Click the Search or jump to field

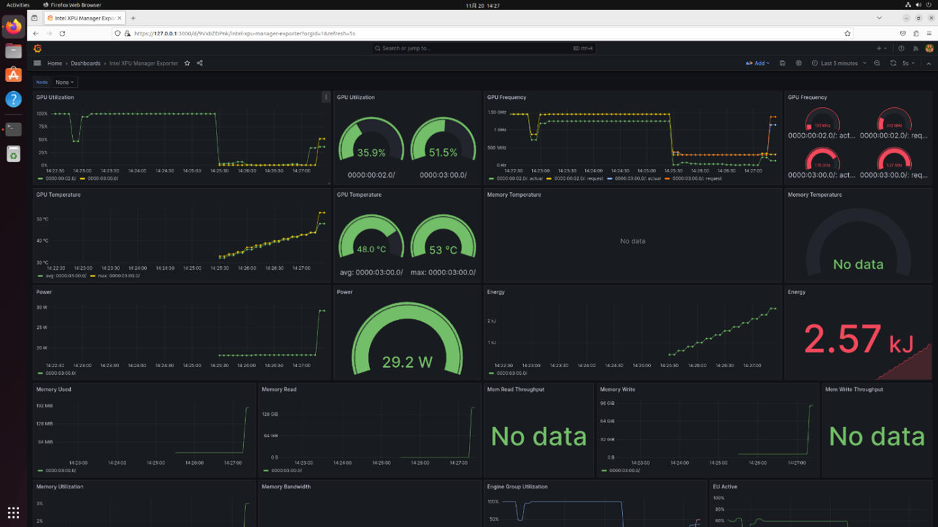pos(484,49)
